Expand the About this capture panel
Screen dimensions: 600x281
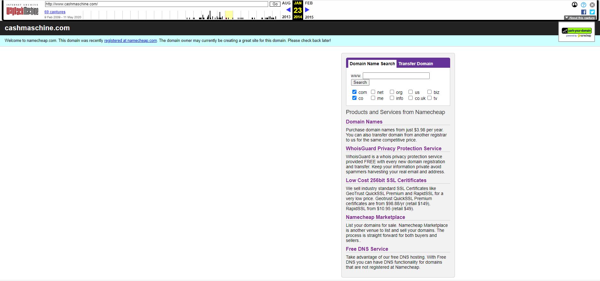(x=579, y=18)
